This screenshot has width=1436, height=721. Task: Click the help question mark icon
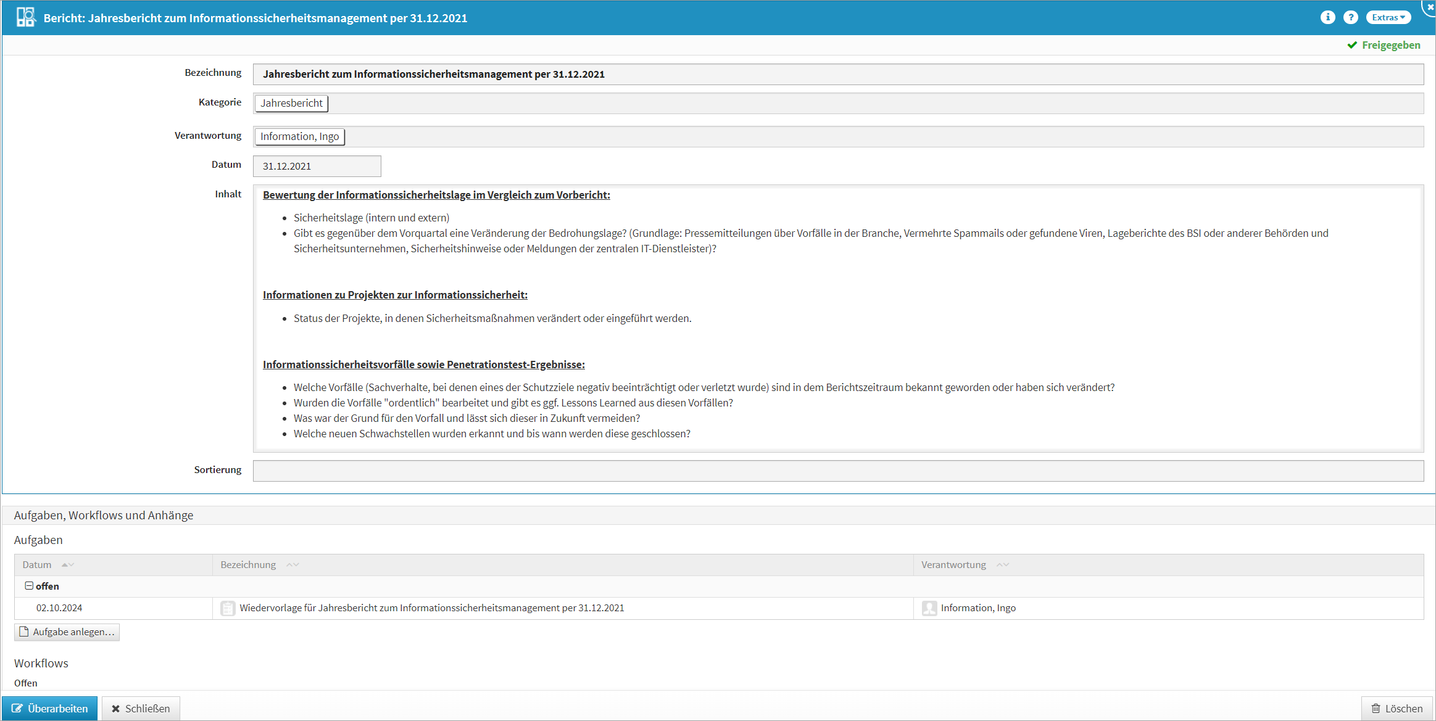click(1350, 17)
